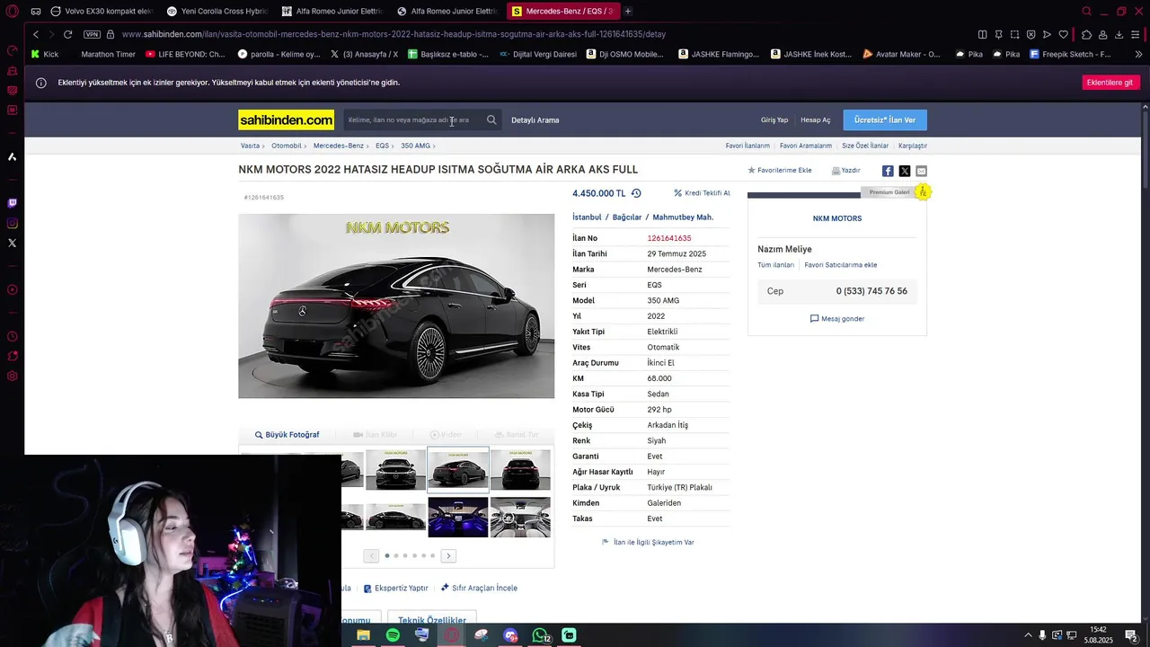Click the search magnifier in sahibinden header
The image size is (1150, 647).
tap(491, 120)
